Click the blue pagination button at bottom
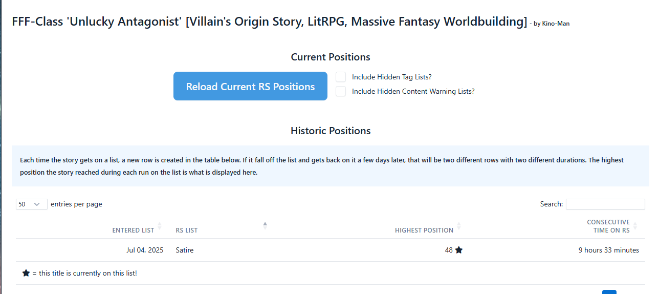This screenshot has width=659, height=294. pyautogui.click(x=609, y=292)
